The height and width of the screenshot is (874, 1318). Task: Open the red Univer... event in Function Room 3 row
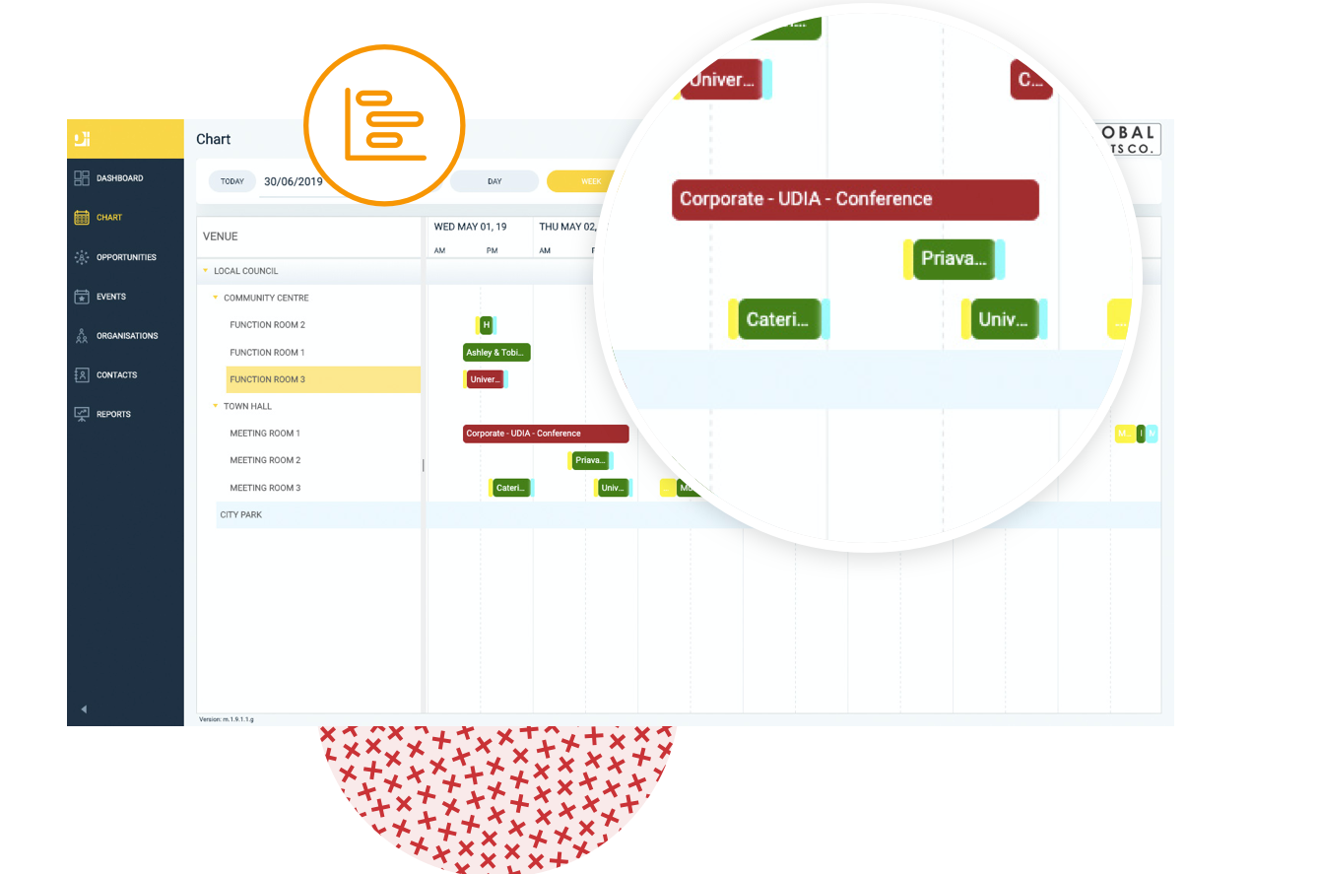point(485,379)
